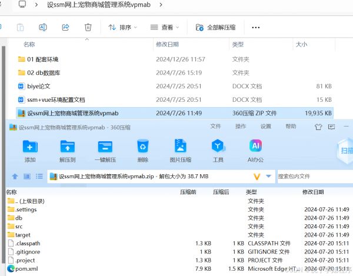The height and width of the screenshot is (276, 353).
Task: Select the src folder in archive
Action: (x=15, y=227)
